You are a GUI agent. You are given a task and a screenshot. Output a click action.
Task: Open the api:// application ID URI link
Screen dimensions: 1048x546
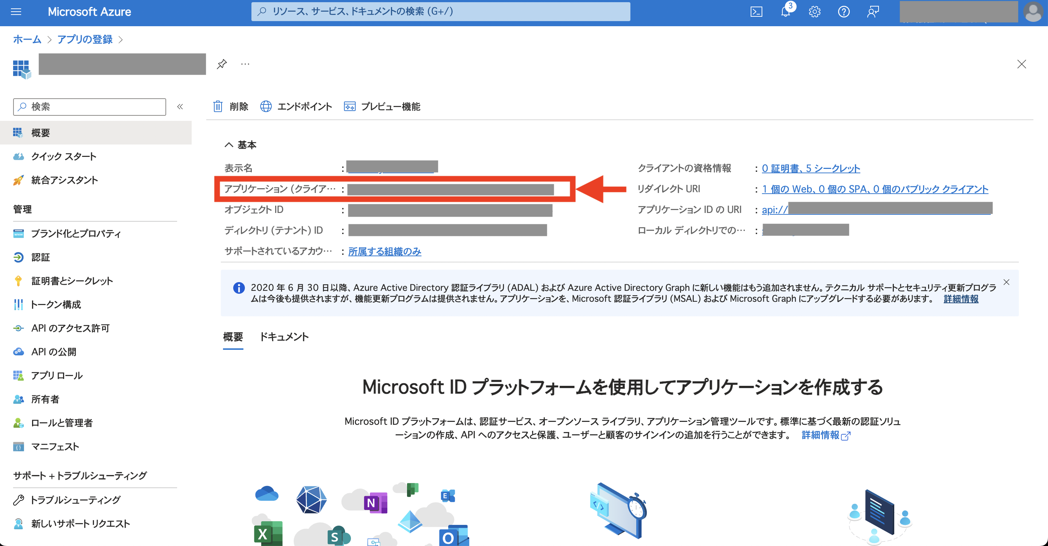tap(877, 209)
